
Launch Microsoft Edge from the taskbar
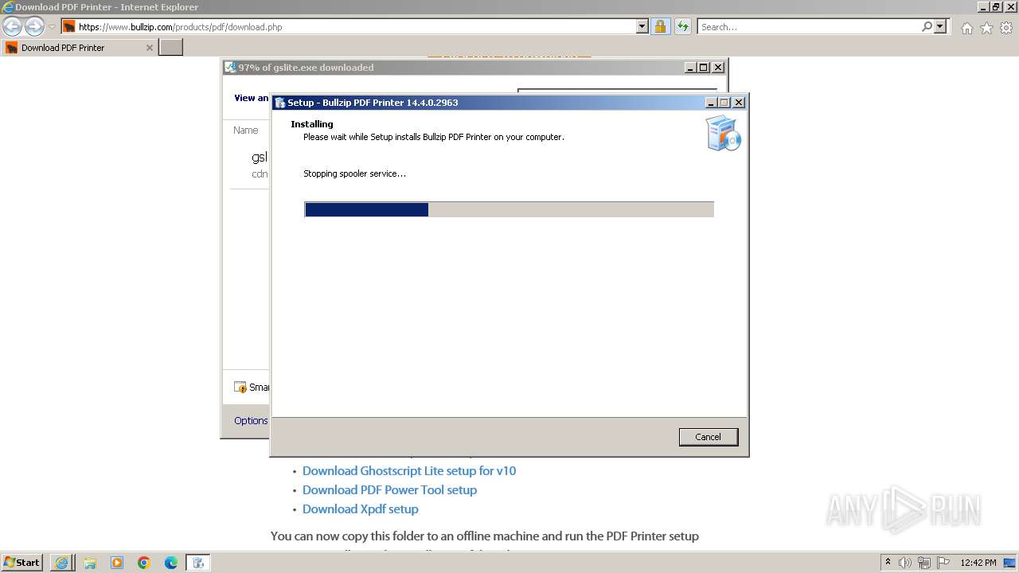tap(171, 563)
